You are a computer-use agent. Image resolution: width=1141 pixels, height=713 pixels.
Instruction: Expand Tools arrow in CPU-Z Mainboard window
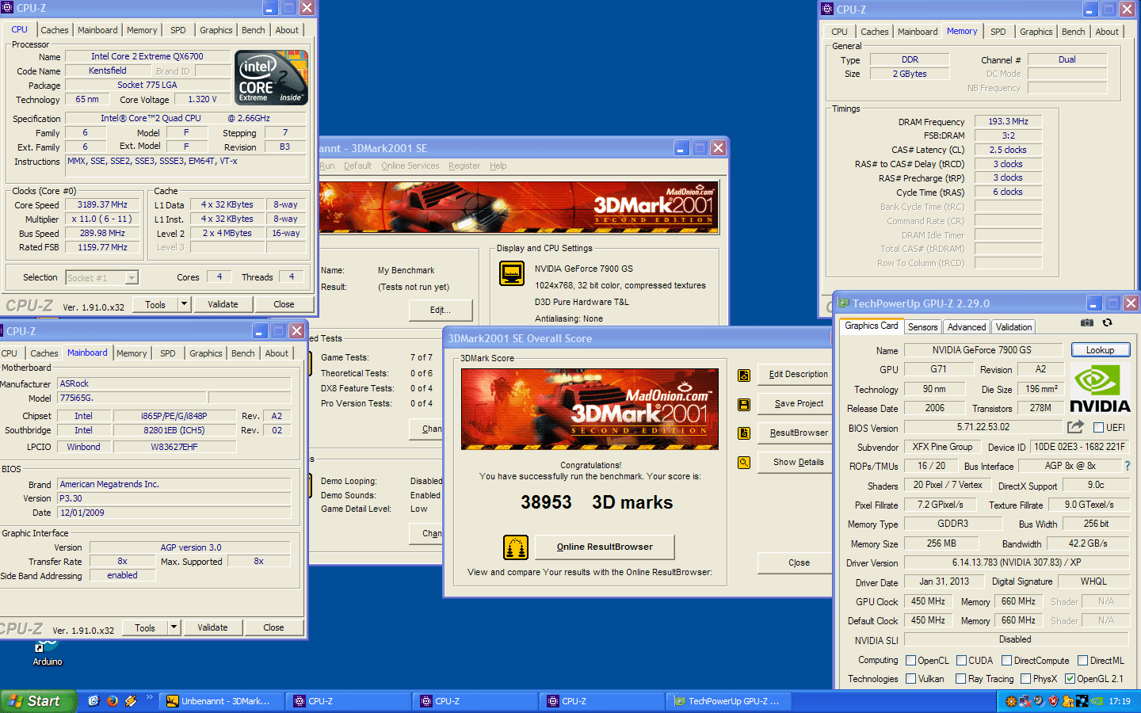click(x=174, y=627)
